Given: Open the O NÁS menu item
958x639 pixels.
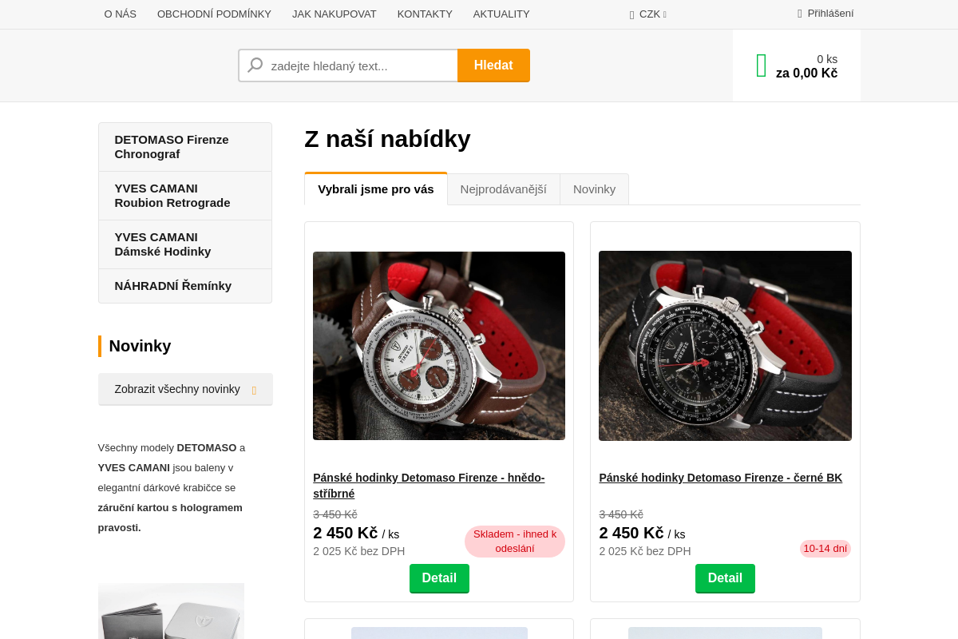Looking at the screenshot, I should (121, 14).
